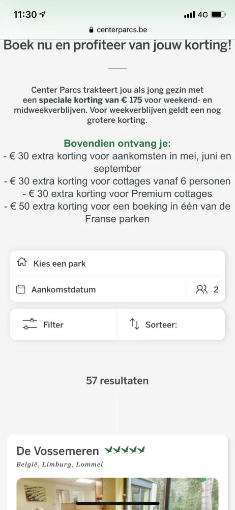The image size is (235, 510).
Task: Tap the home indicator bar at the bottom
Action: (x=118, y=503)
